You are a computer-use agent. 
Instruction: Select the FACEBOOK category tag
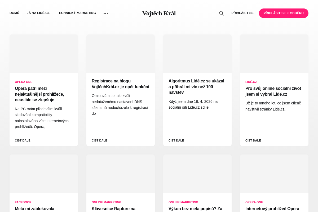(23, 202)
